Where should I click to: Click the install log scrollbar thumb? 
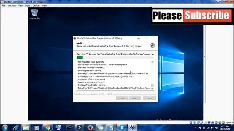(x=152, y=86)
